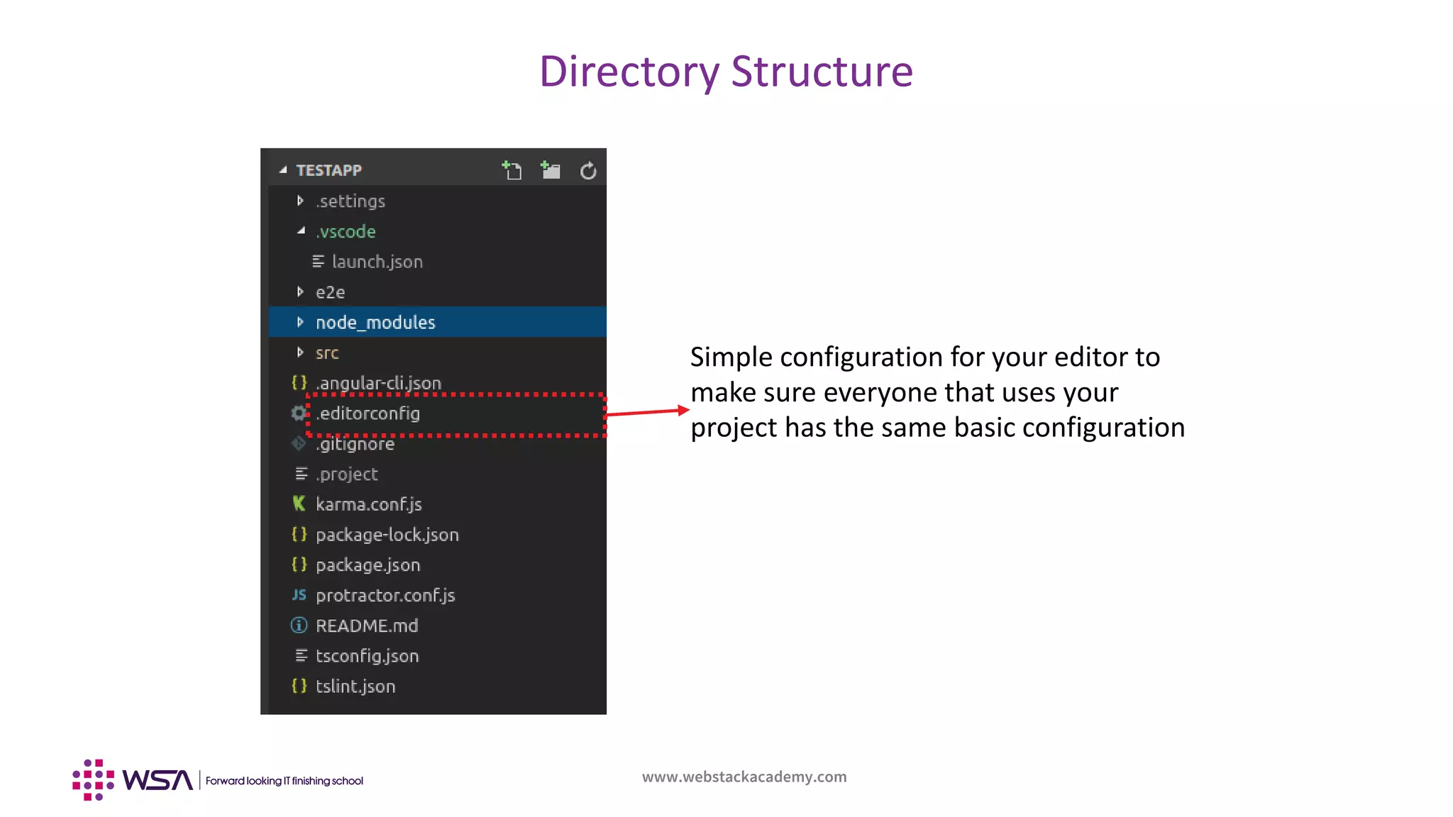1453x817 pixels.
Task: Select the e2e folder
Action: click(330, 292)
